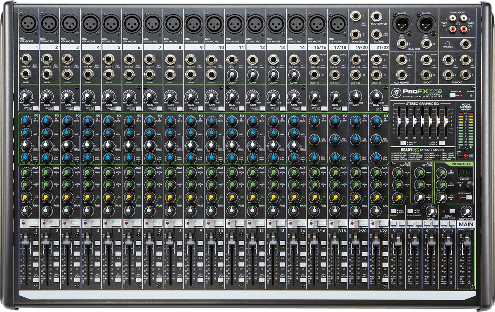The width and height of the screenshot is (495, 312).
Task: Click the Aux Return To Main LR knob
Action: coord(420,198)
